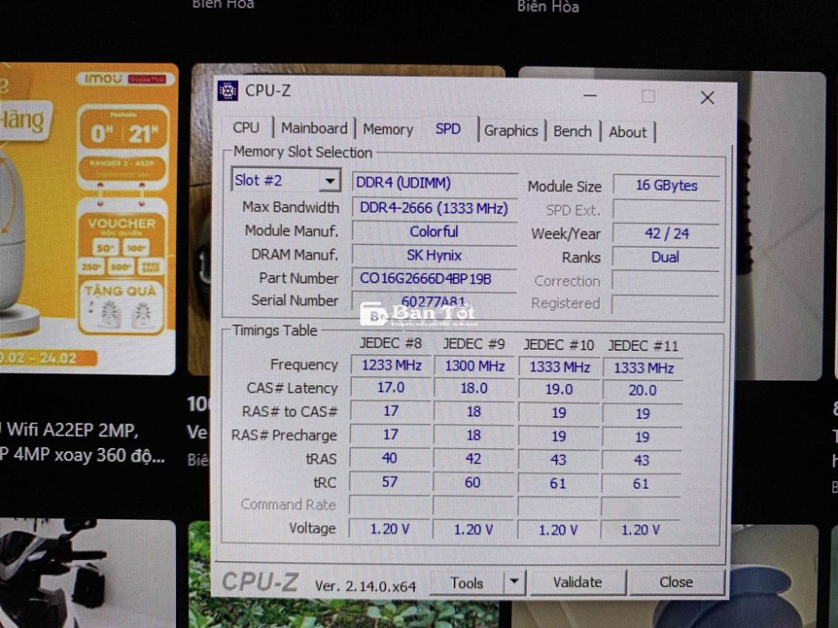Click the Module Size value 16 GBytes
This screenshot has width=838, height=628.
pos(666,185)
